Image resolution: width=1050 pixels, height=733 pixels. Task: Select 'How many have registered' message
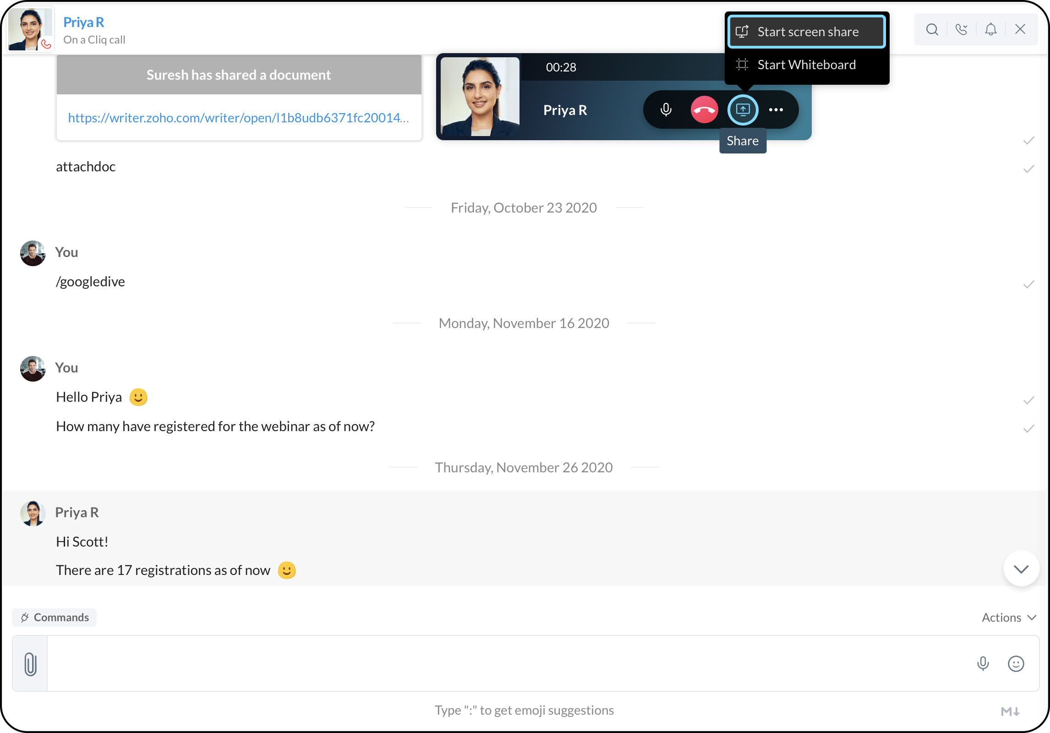[215, 426]
